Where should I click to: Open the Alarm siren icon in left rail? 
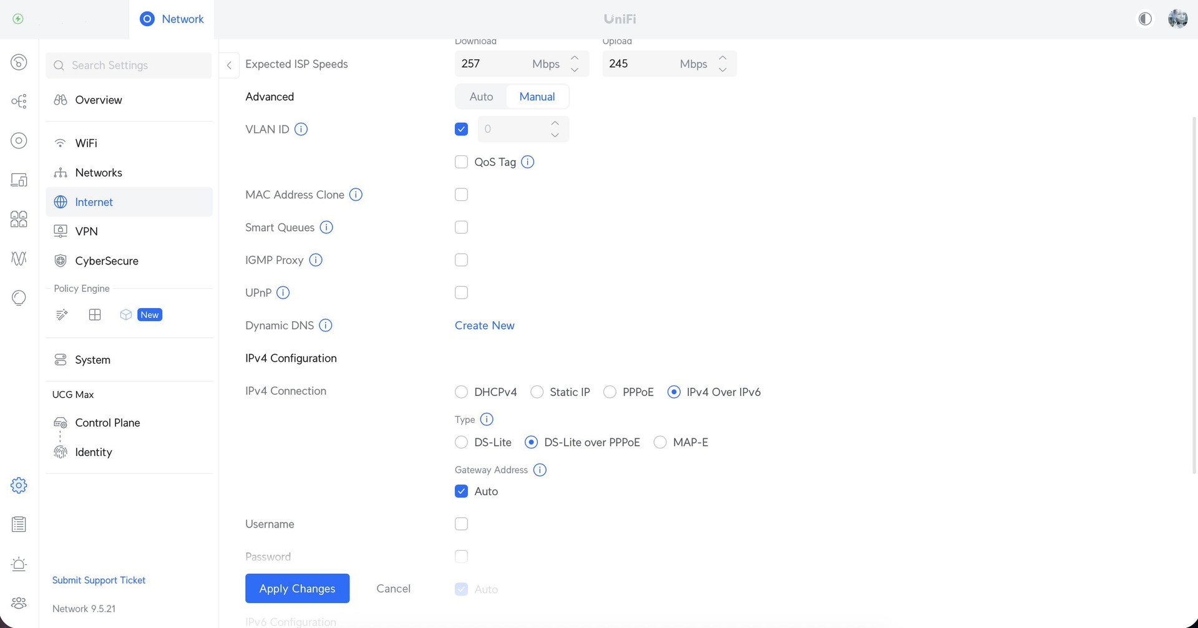coord(19,564)
